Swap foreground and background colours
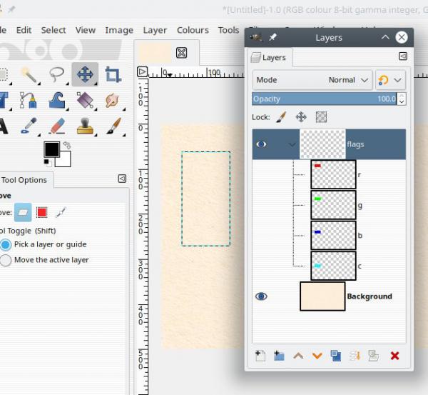The image size is (428, 395). coord(67,145)
